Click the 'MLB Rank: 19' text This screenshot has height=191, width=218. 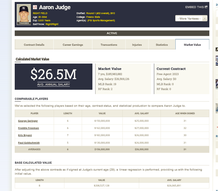107,84
